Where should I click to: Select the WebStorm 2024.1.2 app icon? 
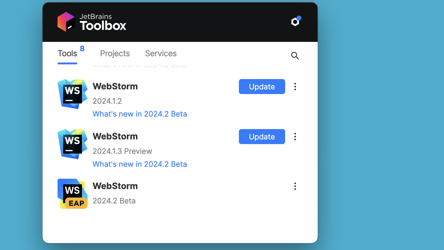(x=72, y=94)
